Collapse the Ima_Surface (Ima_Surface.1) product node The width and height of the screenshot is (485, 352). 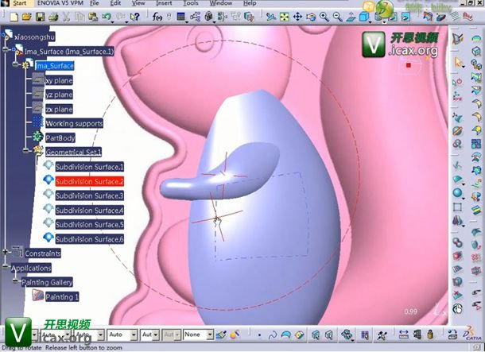coord(6,49)
